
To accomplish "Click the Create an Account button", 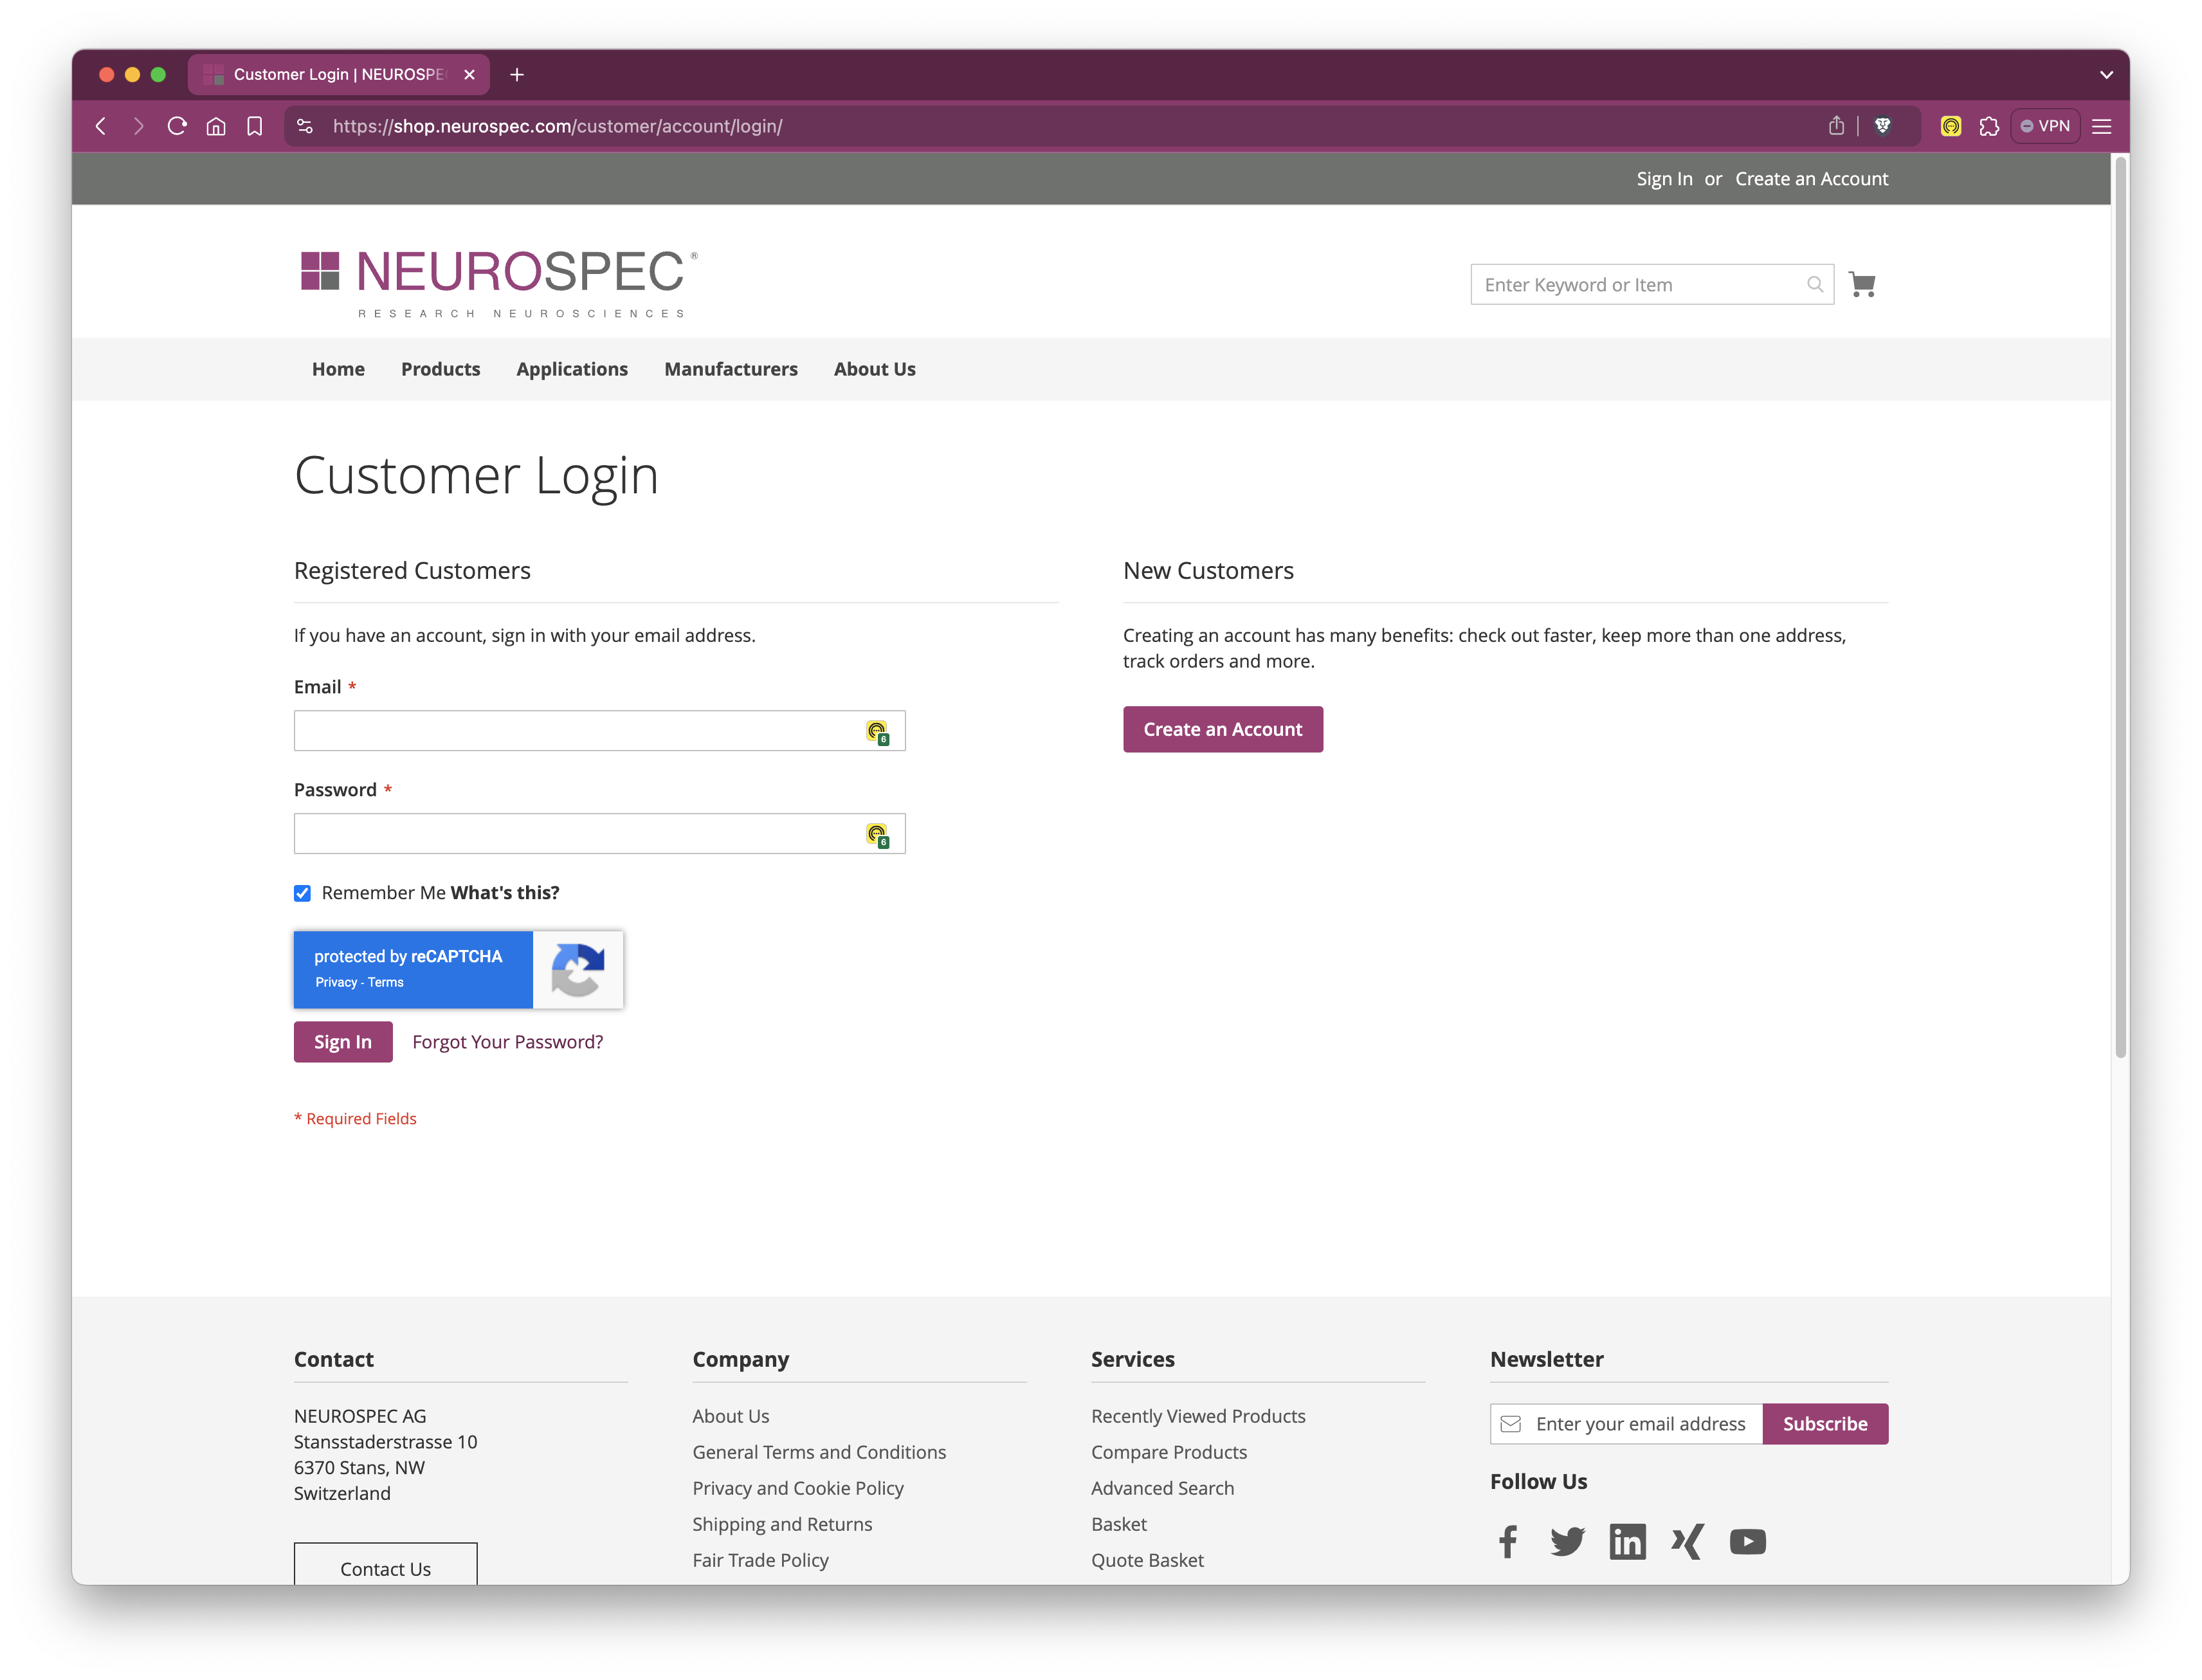I will (x=1223, y=729).
